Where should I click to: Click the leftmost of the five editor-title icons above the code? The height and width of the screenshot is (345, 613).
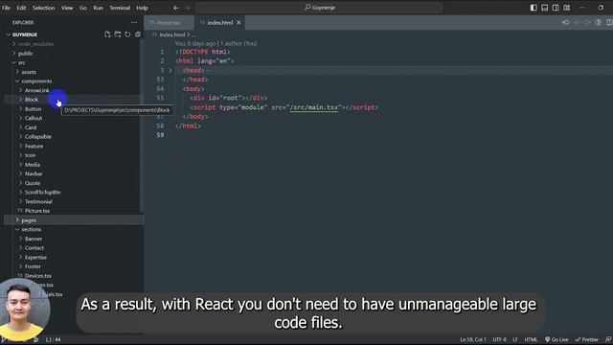tap(566, 23)
